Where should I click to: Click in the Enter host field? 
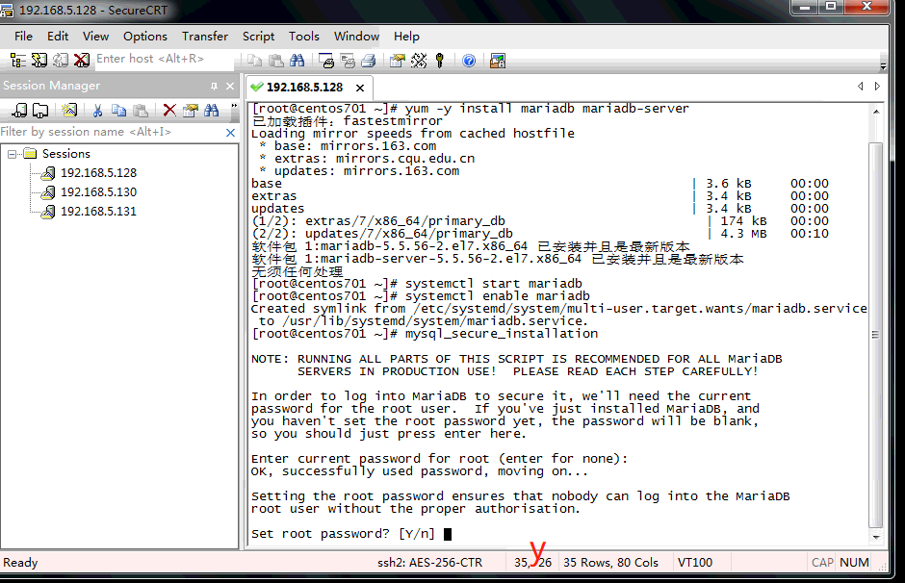[165, 59]
